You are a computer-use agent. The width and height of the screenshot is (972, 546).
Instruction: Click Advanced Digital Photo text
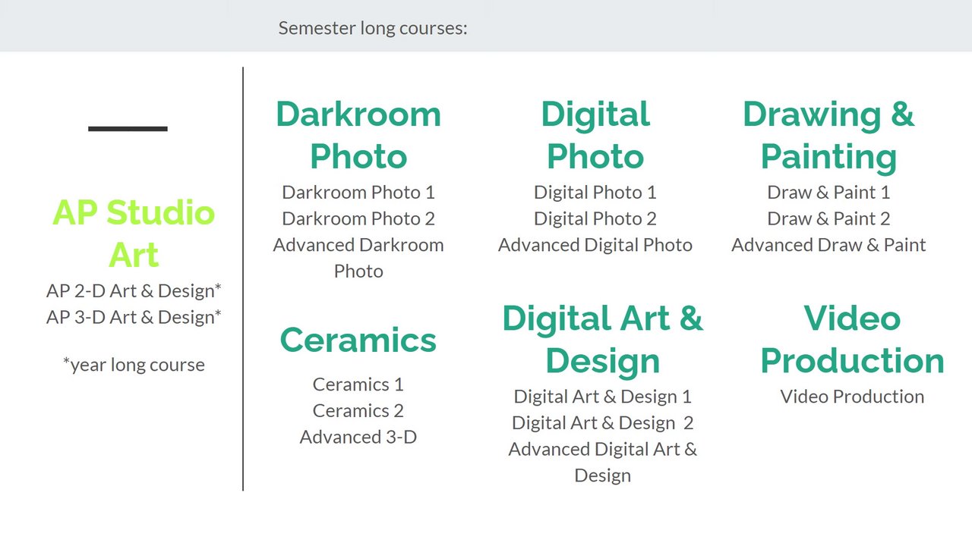click(x=595, y=245)
